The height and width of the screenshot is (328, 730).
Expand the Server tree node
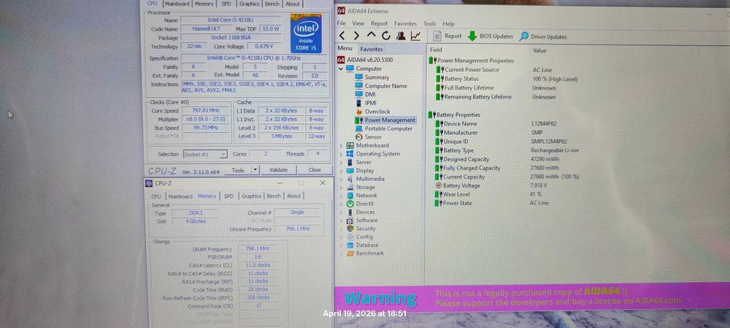341,162
